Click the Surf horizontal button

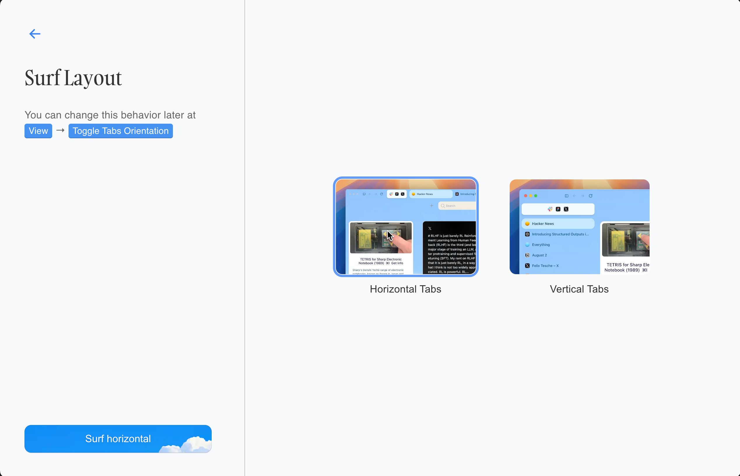[118, 439]
